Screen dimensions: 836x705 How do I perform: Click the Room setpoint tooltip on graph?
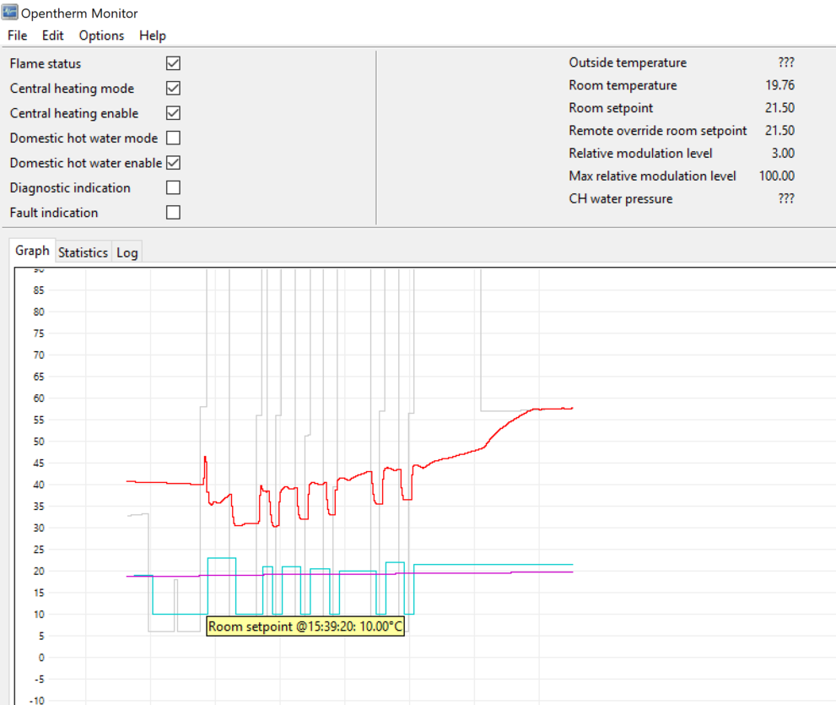305,626
